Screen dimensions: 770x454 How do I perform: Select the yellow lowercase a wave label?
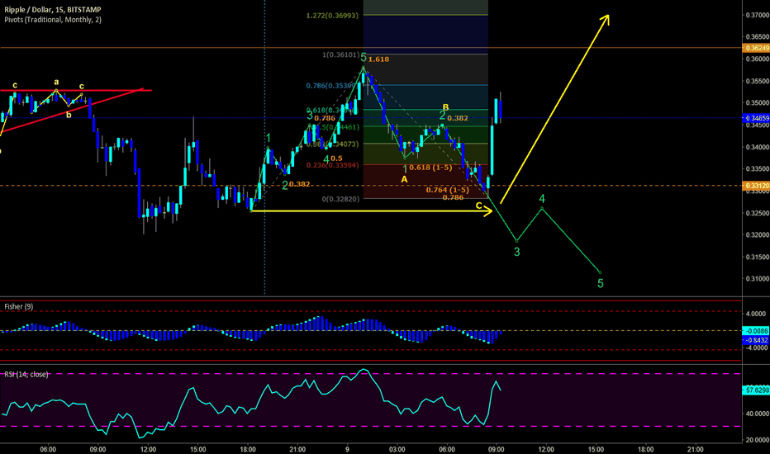pos(56,82)
